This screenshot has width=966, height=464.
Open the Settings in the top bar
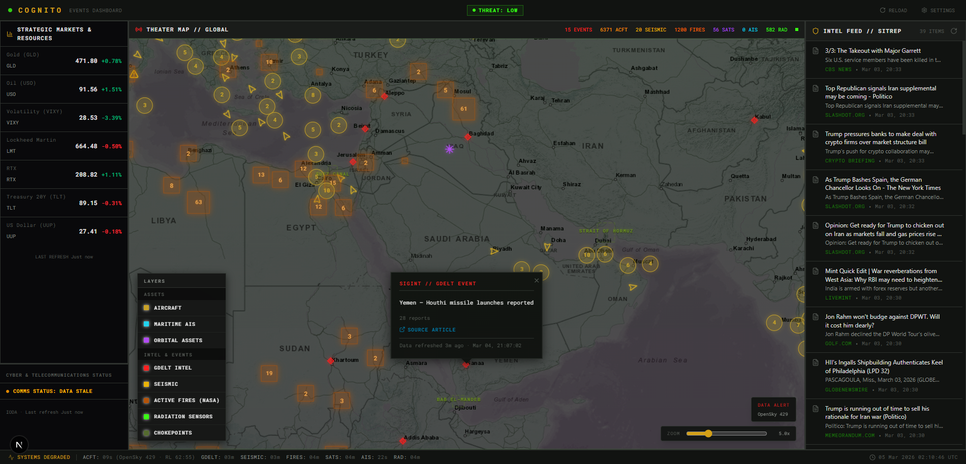(938, 10)
